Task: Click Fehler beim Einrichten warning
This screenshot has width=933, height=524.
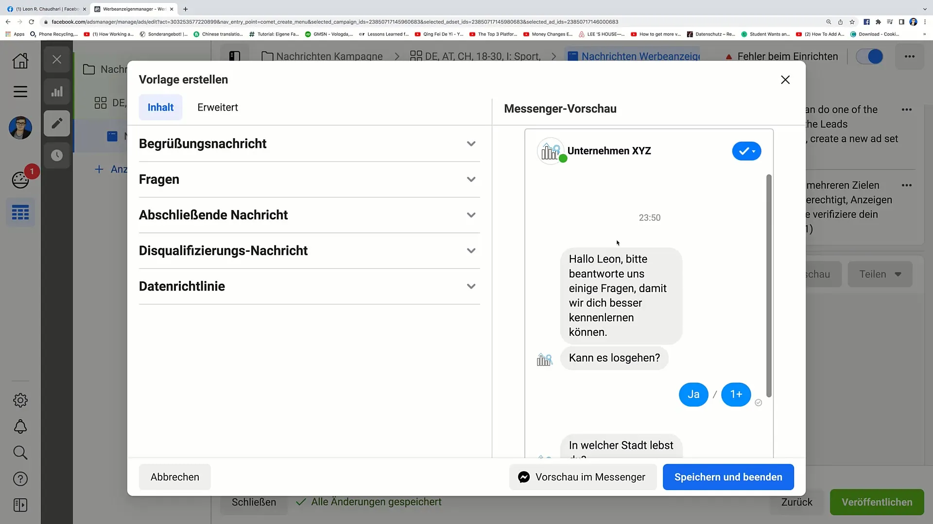Action: pos(781,56)
